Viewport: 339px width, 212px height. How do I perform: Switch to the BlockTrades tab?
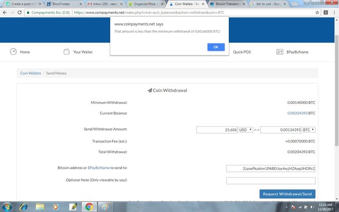64,4
